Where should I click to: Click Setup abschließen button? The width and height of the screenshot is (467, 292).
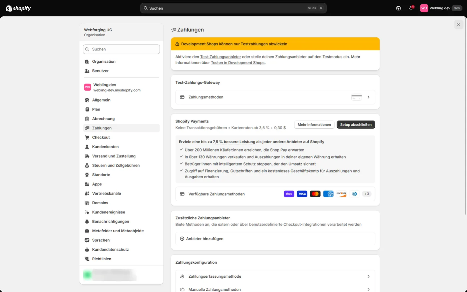click(x=356, y=124)
